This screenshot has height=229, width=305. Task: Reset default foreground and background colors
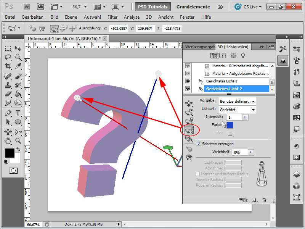[6, 161]
